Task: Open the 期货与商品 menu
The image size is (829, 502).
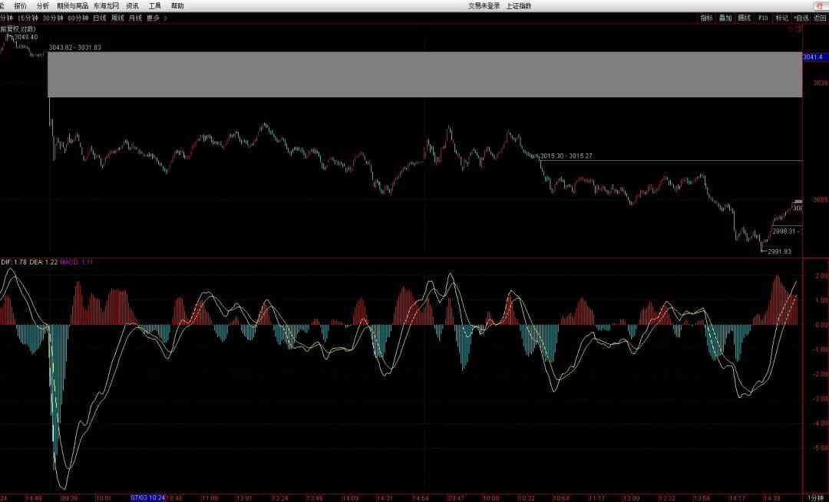Action: 72,5
